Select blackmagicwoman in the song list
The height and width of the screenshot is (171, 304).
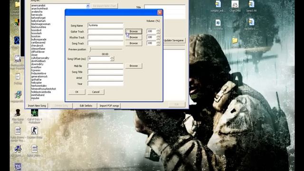41,24
